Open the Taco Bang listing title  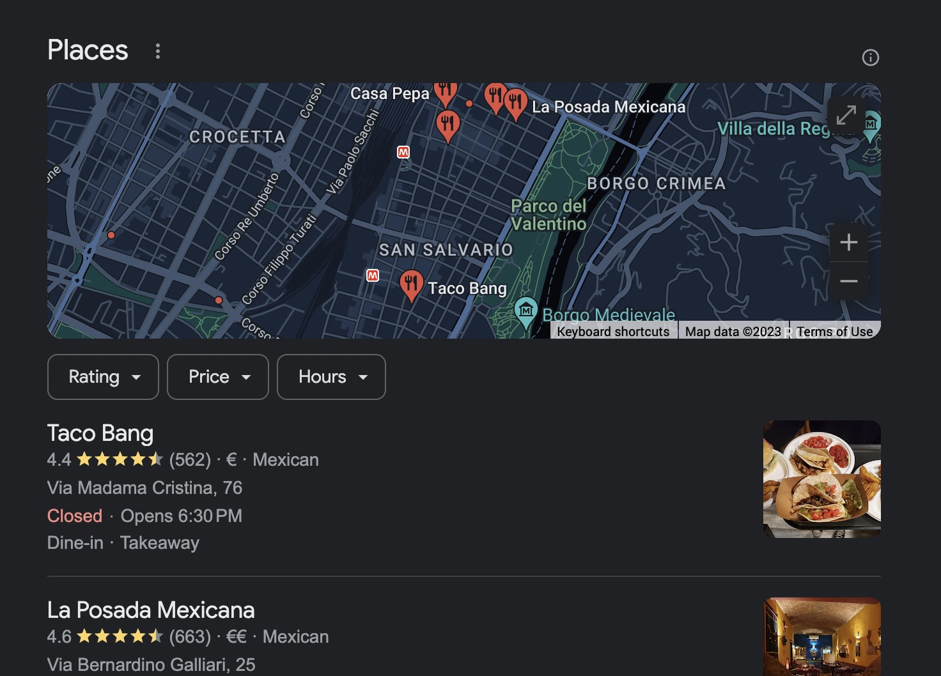click(100, 433)
